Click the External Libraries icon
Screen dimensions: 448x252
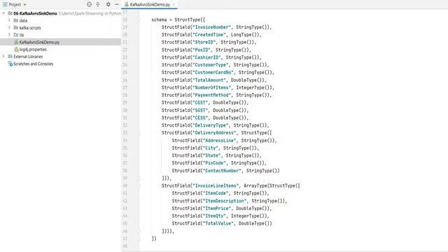(x=10, y=57)
